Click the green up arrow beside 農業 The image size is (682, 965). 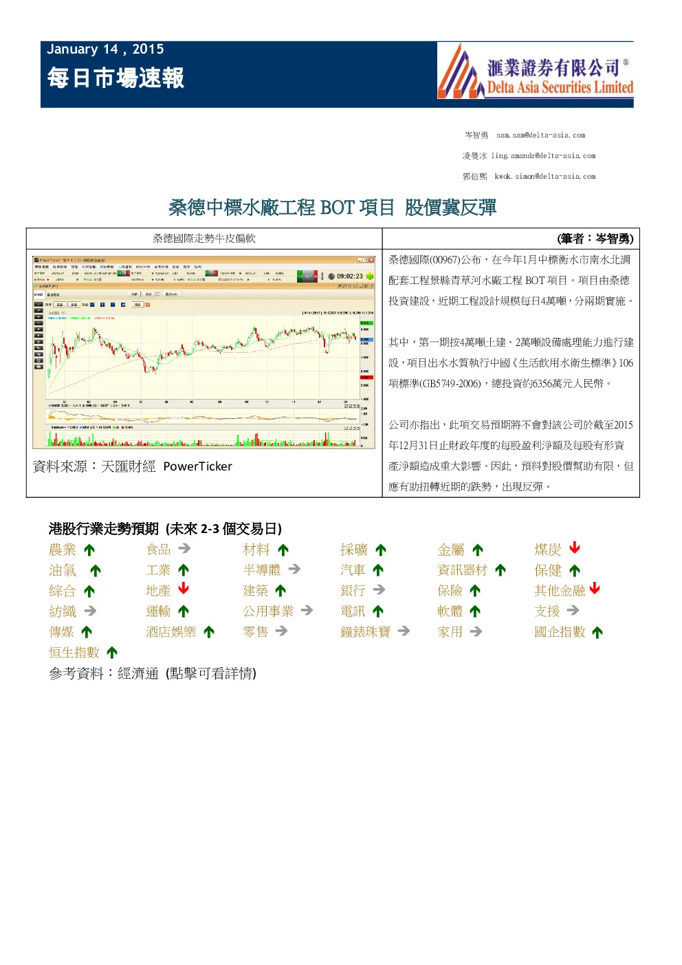pyautogui.click(x=89, y=550)
